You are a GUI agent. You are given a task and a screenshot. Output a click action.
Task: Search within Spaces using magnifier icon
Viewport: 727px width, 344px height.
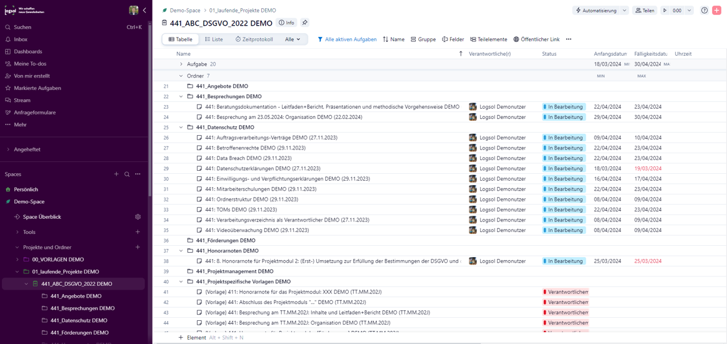click(127, 175)
